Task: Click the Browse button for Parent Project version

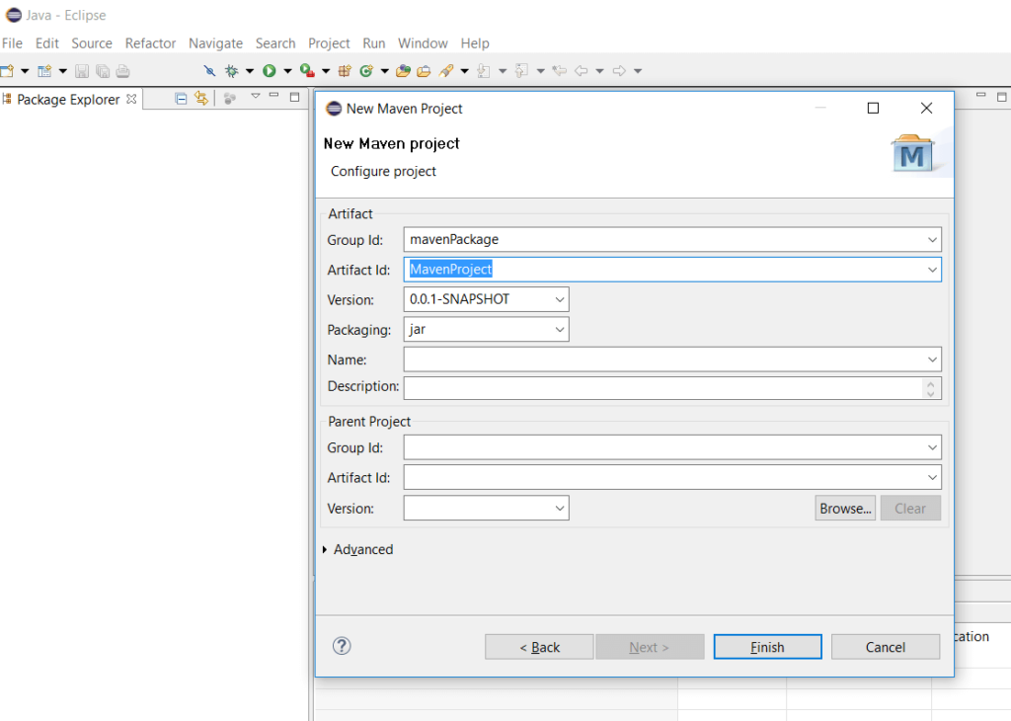Action: coord(844,508)
